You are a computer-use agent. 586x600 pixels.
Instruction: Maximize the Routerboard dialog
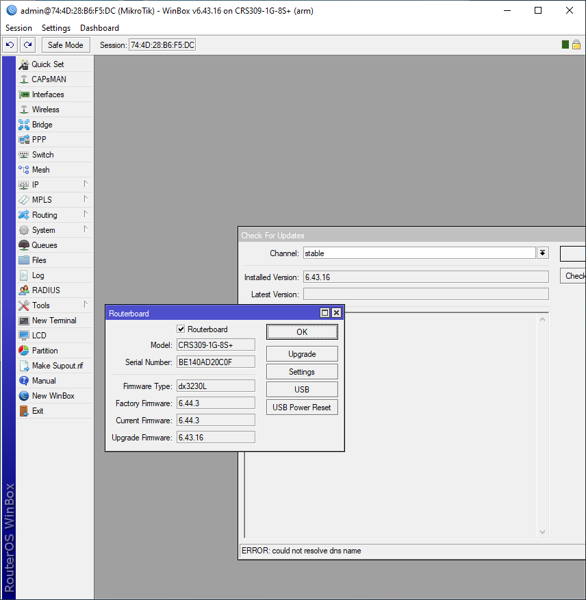[x=324, y=312]
